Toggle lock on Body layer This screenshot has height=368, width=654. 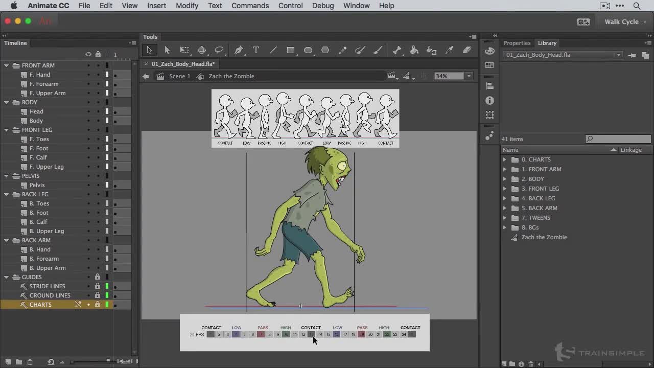pyautogui.click(x=98, y=121)
